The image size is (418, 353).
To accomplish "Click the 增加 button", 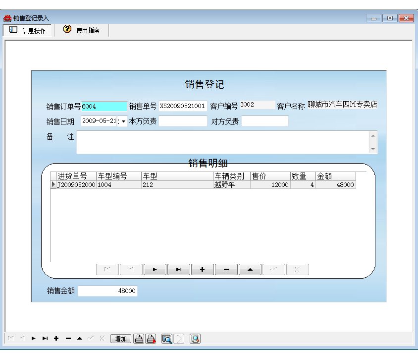I will coord(121,339).
